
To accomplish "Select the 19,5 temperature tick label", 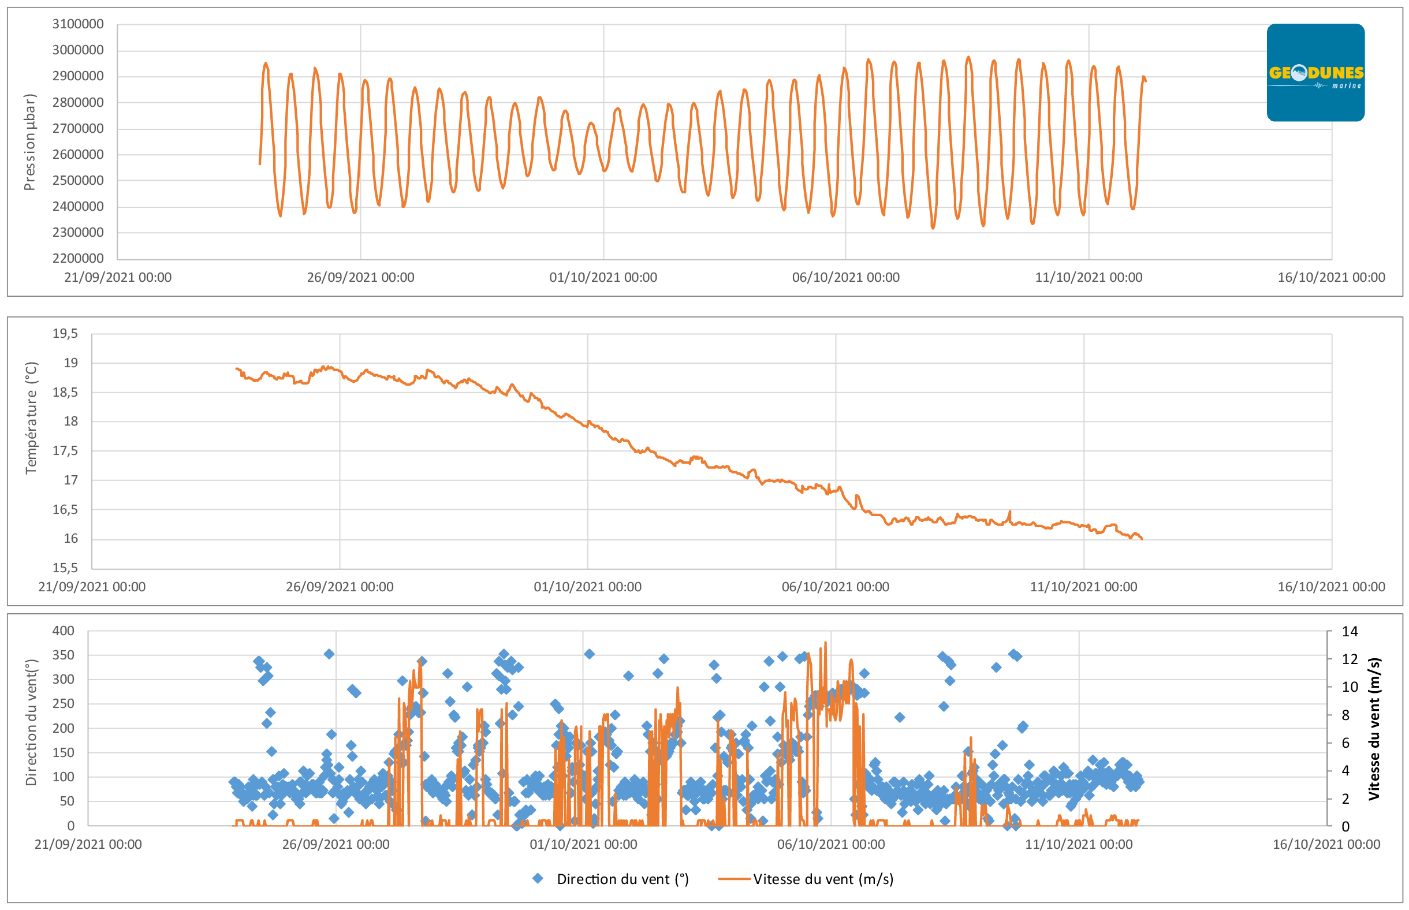I will point(65,334).
